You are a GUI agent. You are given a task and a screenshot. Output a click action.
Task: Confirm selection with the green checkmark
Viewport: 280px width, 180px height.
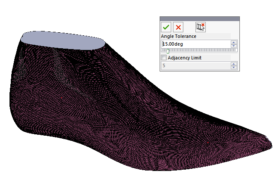(x=166, y=27)
